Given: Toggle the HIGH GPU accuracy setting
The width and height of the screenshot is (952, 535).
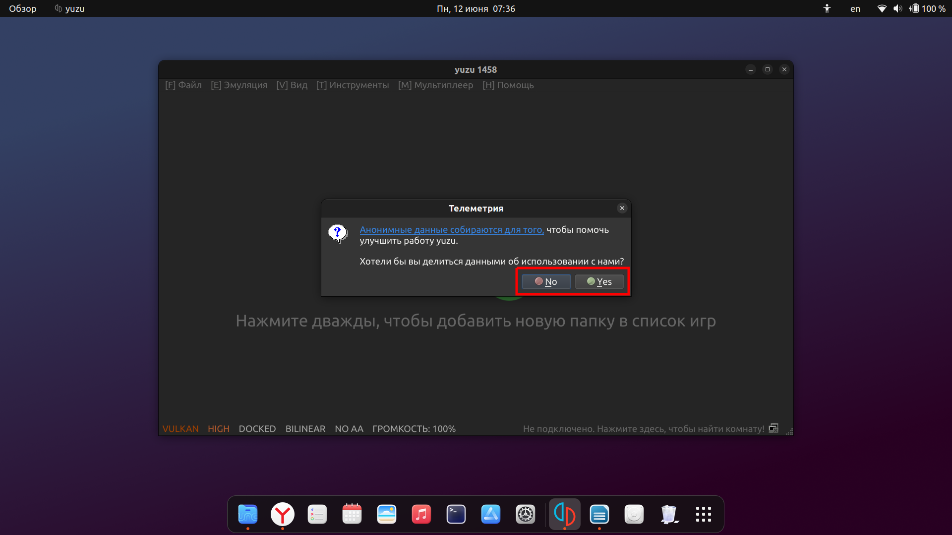Looking at the screenshot, I should point(219,428).
